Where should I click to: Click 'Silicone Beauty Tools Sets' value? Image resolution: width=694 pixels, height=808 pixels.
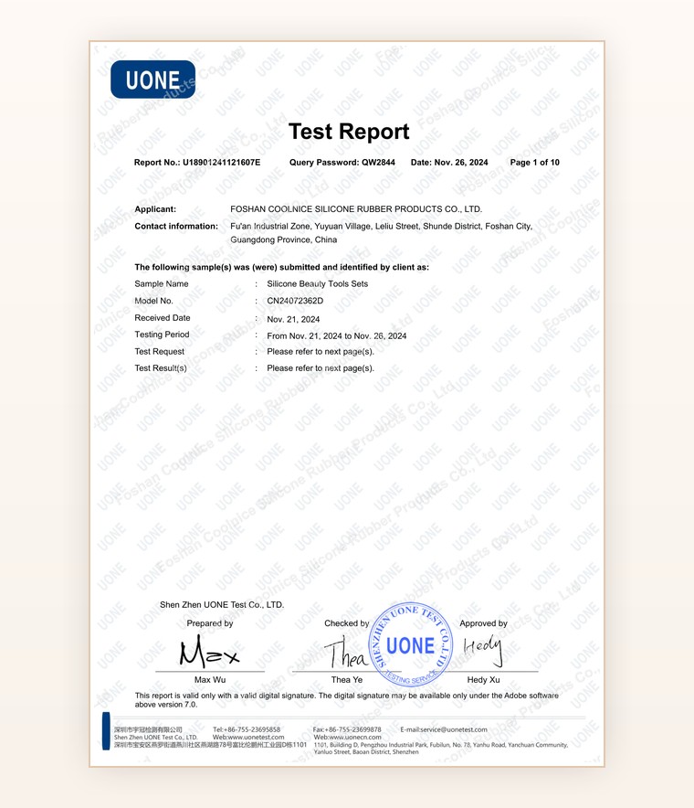tap(317, 284)
